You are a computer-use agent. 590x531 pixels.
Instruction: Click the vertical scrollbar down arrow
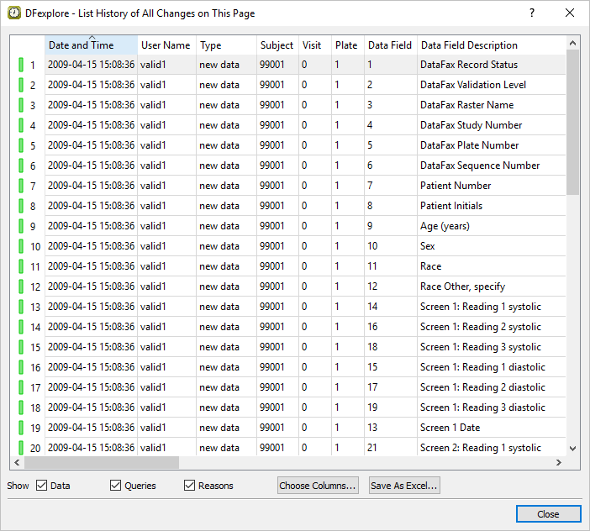click(x=573, y=449)
